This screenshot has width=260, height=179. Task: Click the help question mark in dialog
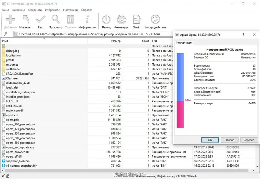coord(243,35)
